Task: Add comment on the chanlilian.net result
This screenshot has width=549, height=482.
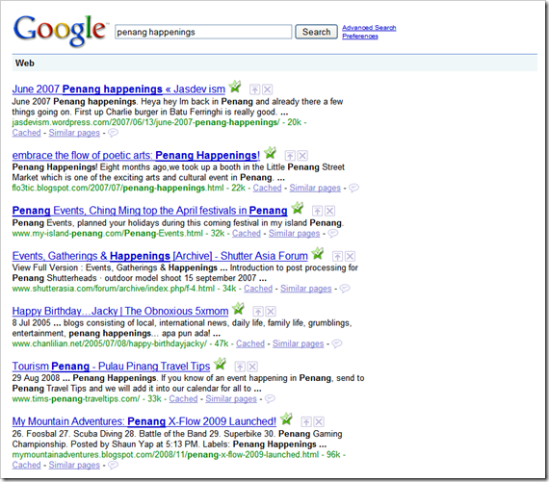Action: click(x=336, y=343)
